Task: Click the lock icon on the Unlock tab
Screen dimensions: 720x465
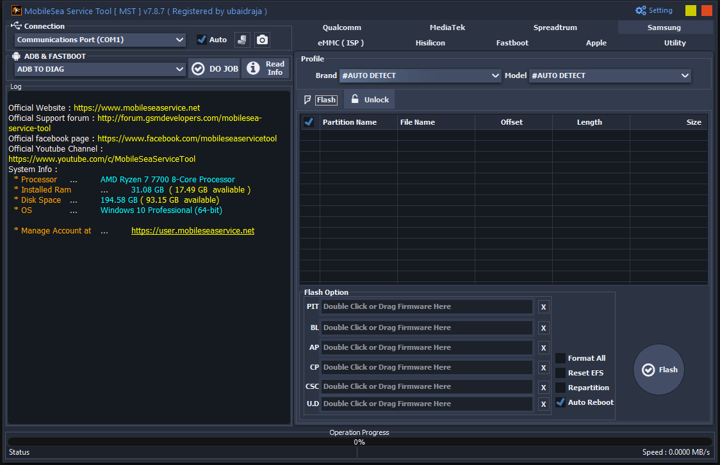Action: point(354,99)
